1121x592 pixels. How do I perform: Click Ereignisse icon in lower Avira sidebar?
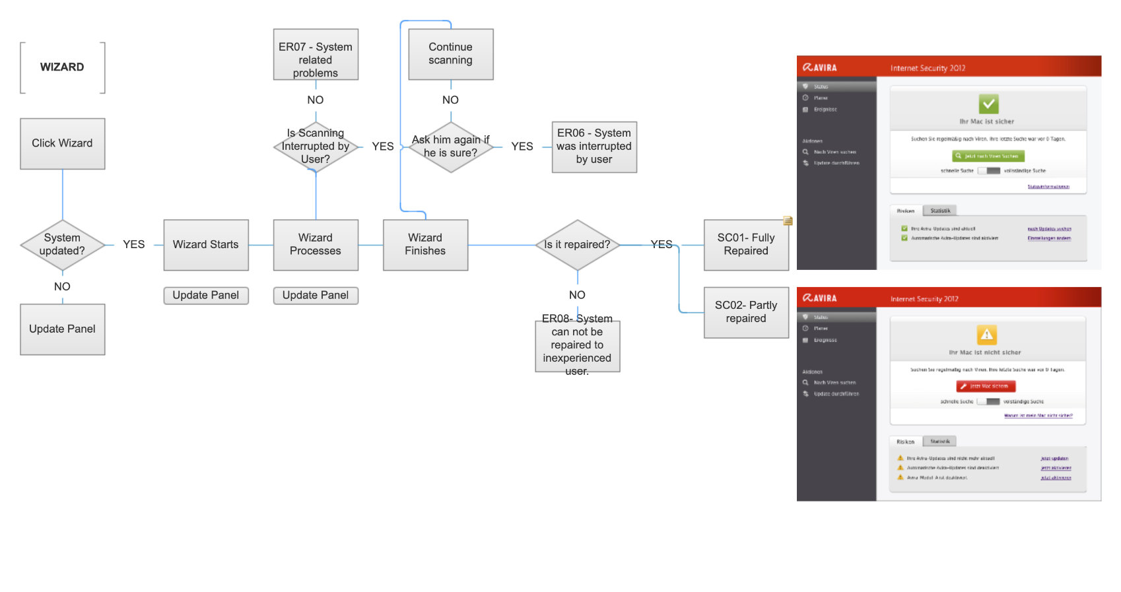pos(805,340)
